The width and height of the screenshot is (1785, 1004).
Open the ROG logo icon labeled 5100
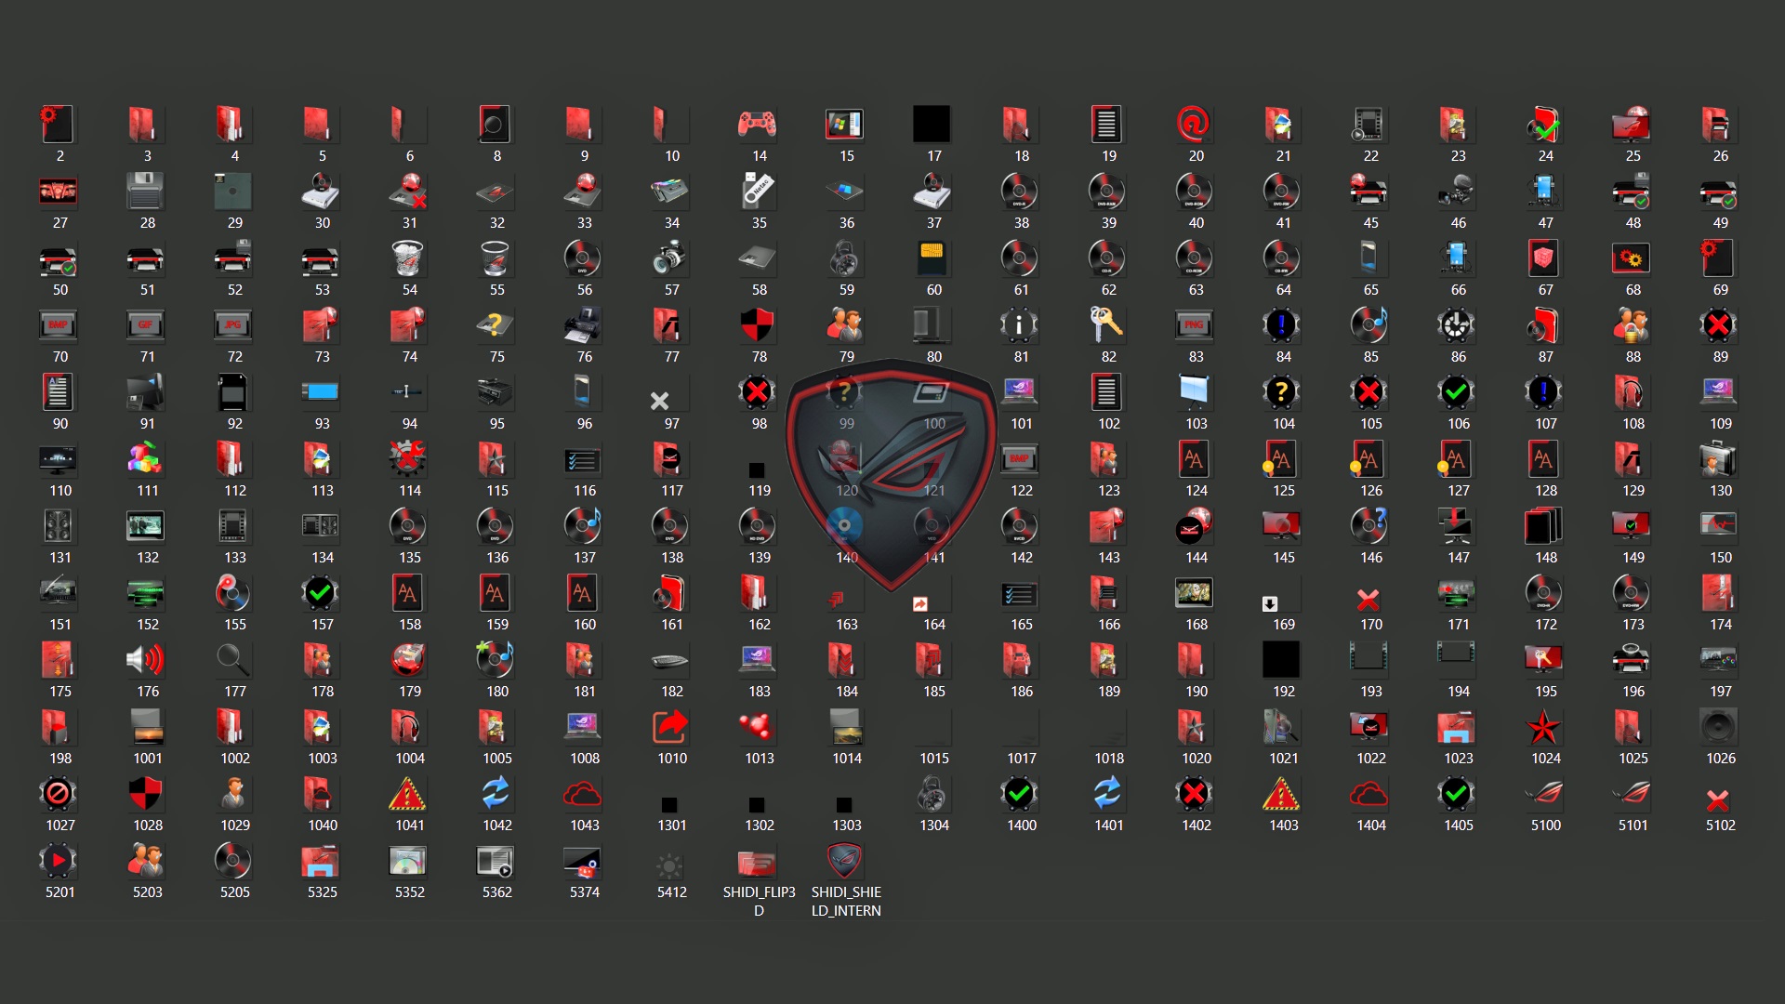tap(1544, 793)
